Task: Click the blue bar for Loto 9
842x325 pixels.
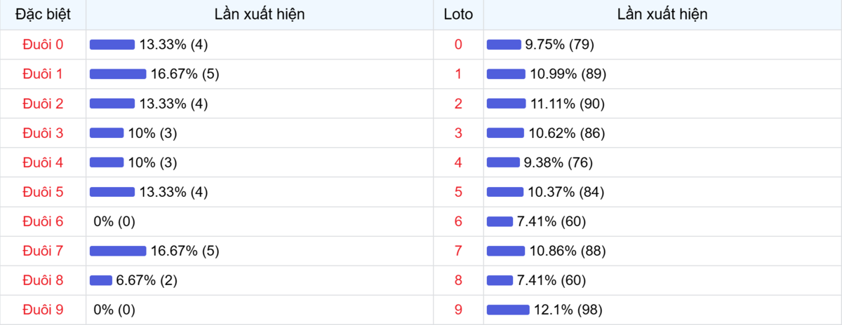Action: point(508,310)
